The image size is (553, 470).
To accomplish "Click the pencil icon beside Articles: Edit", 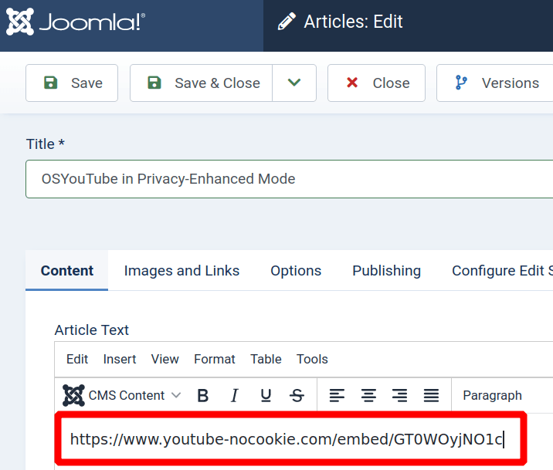I will click(287, 22).
